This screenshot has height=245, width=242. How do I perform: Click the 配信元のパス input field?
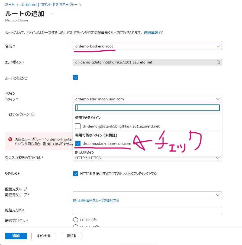pos(147,210)
